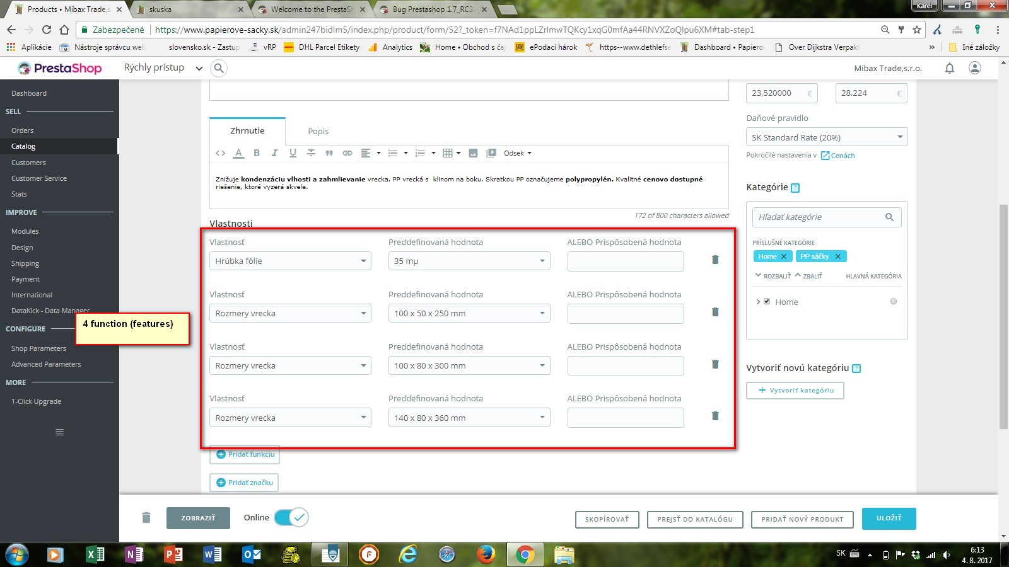
Task: Click PREJSŤ DO KATALÓGU button
Action: (695, 519)
